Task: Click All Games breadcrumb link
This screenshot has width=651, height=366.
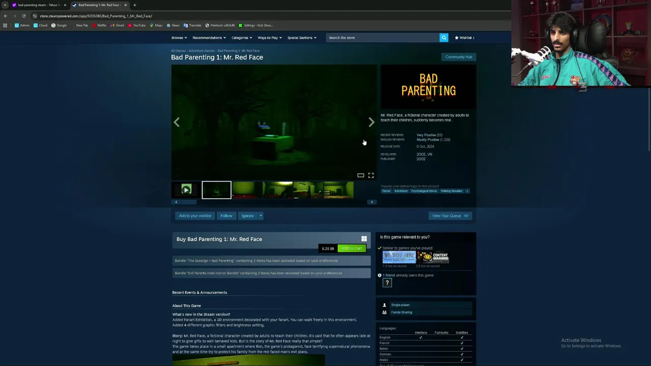Action: click(x=178, y=51)
